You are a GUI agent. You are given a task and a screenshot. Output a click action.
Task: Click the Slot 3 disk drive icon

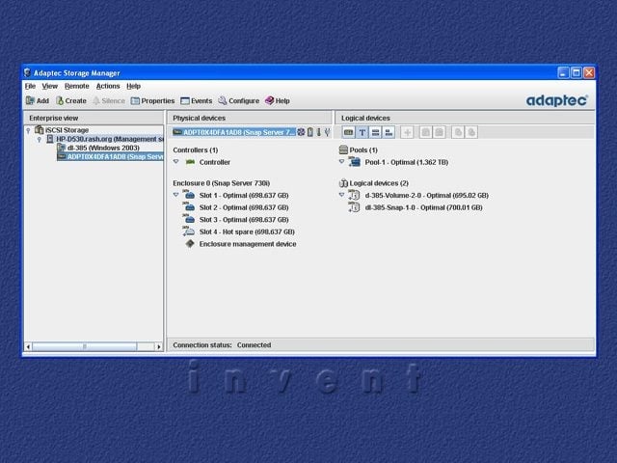[189, 219]
